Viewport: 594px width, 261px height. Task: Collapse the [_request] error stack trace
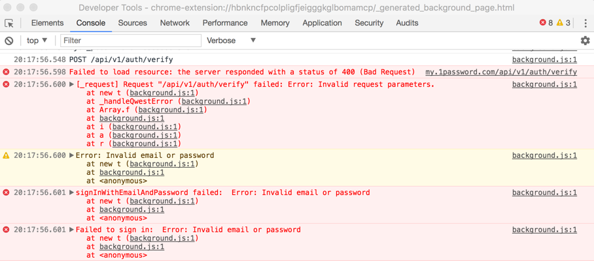pos(71,85)
